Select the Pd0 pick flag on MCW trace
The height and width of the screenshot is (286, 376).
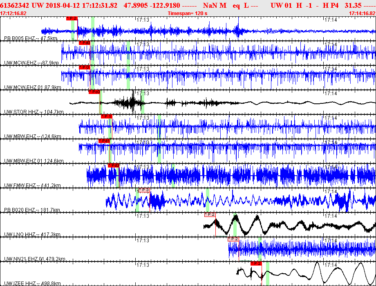(x=85, y=43)
